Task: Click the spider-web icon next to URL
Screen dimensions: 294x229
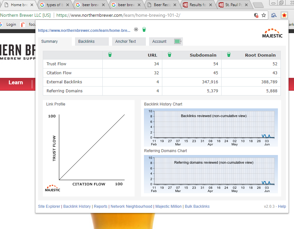Action: [136, 29]
